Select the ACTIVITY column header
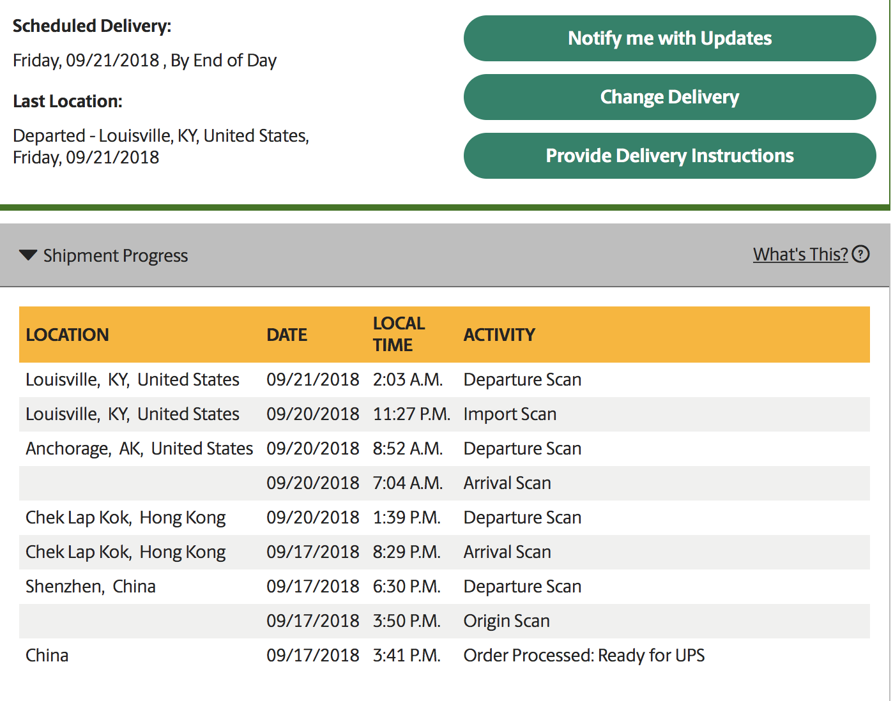Viewport: 893px width, 701px height. [x=500, y=335]
